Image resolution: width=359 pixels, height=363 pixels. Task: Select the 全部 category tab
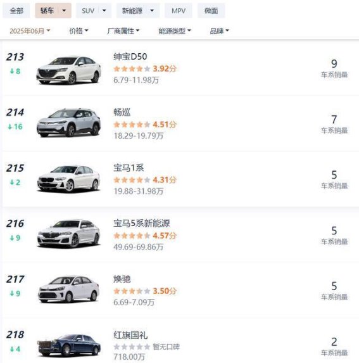[16, 11]
